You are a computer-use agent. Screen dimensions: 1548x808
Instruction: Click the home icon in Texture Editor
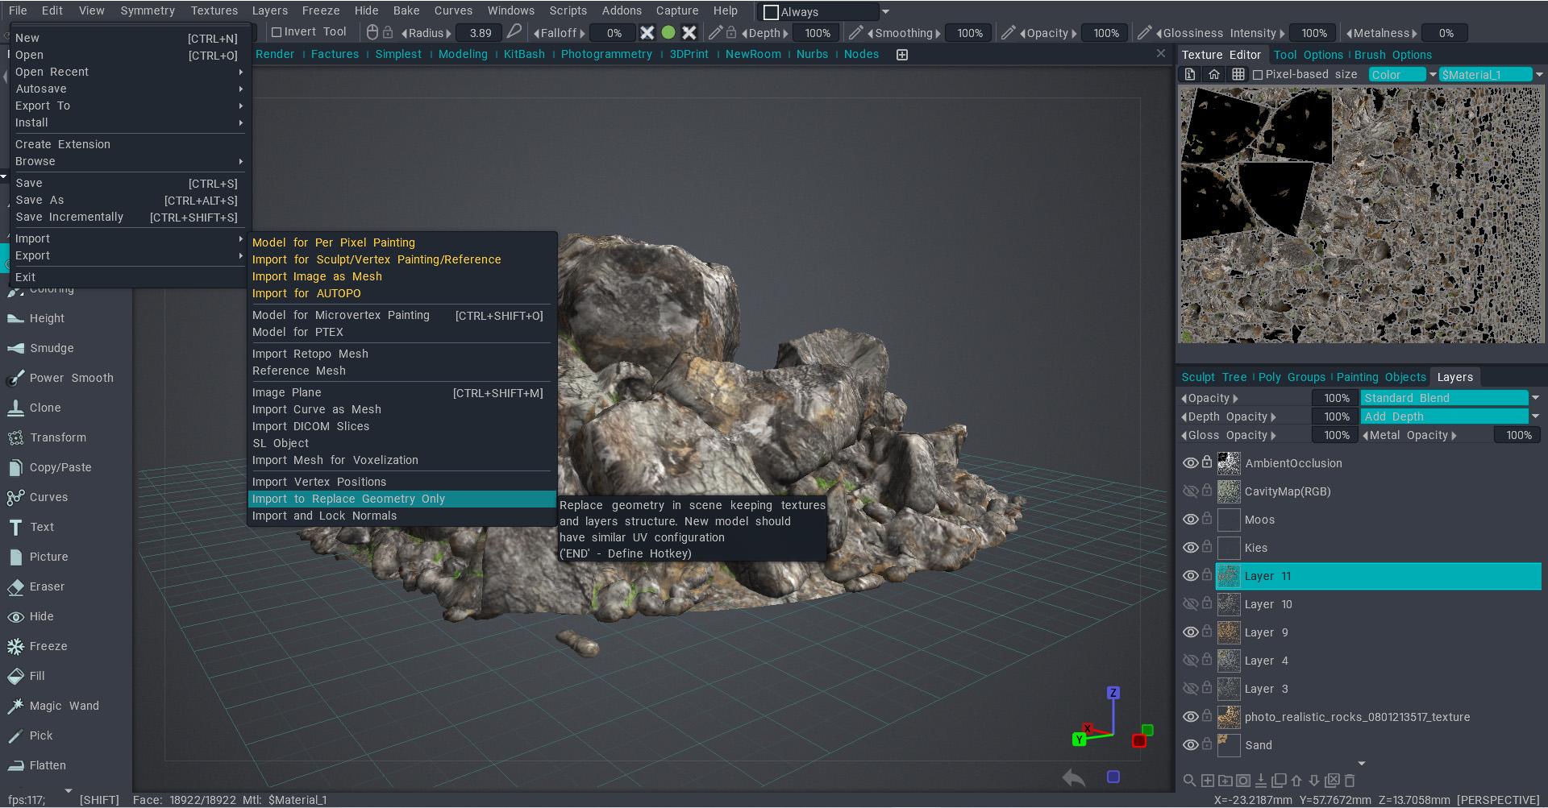[1214, 75]
